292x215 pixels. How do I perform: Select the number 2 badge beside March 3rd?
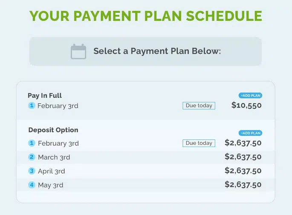click(x=32, y=157)
